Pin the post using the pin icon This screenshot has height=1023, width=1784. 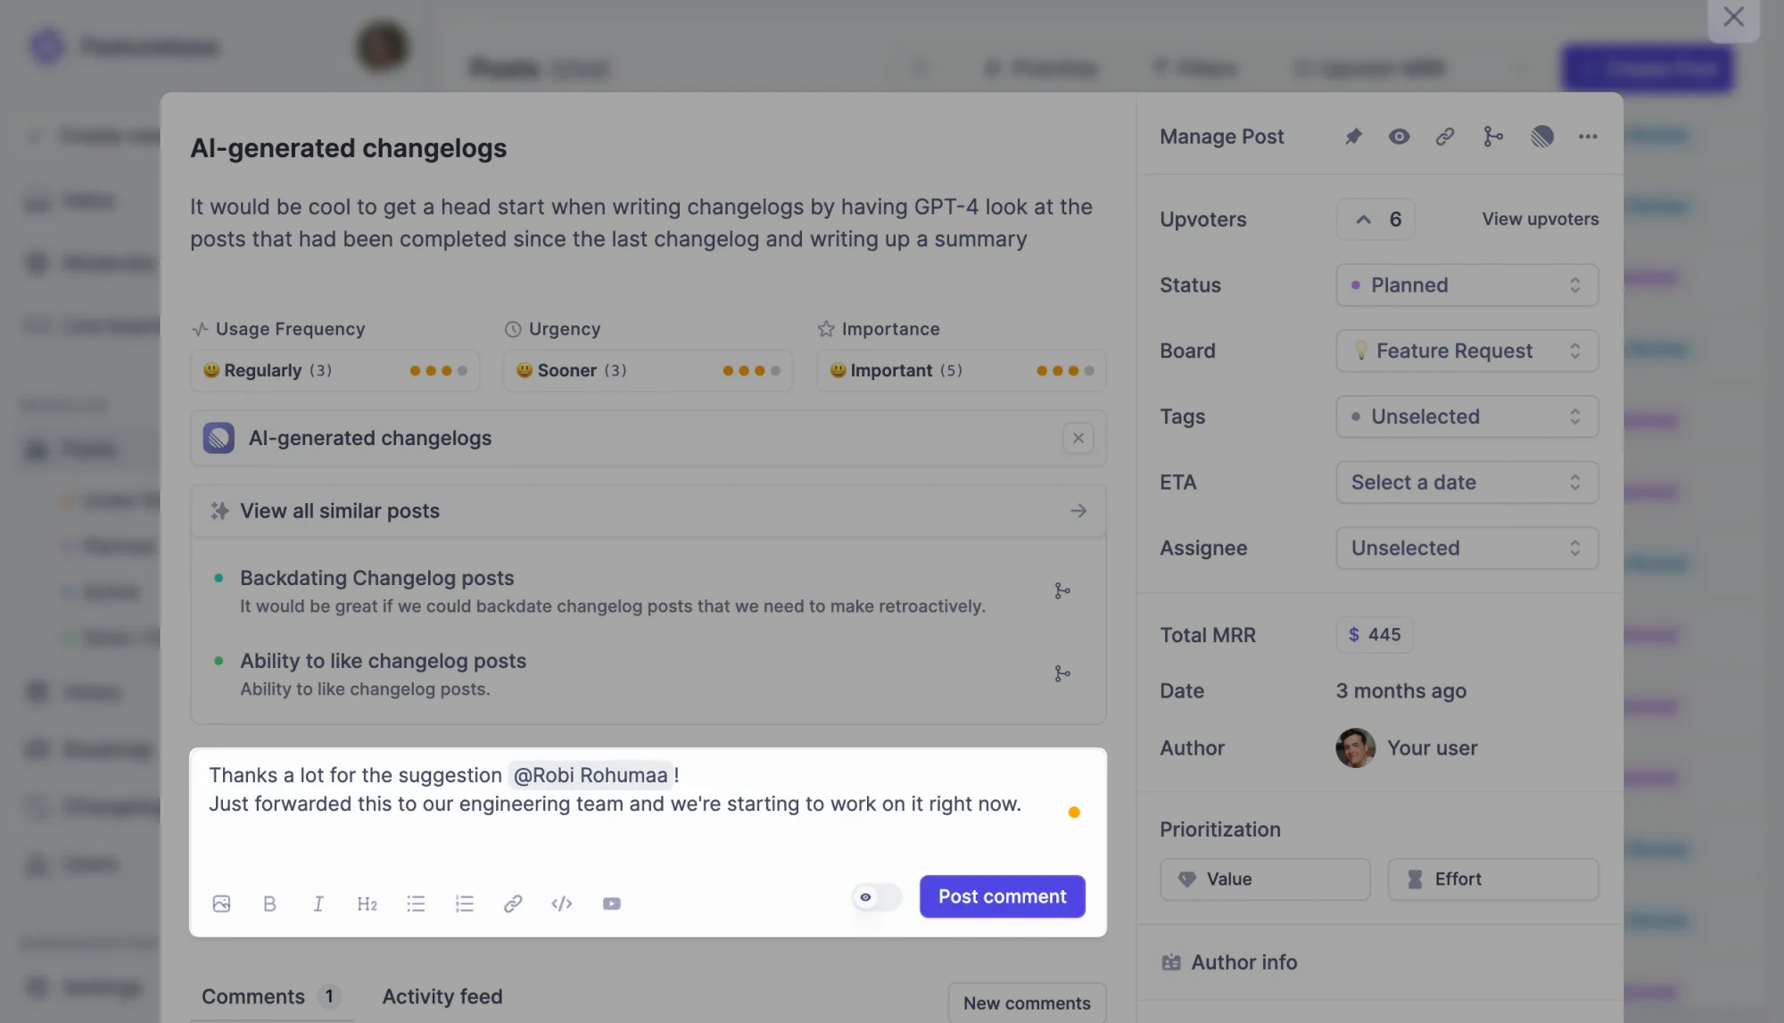tap(1353, 136)
